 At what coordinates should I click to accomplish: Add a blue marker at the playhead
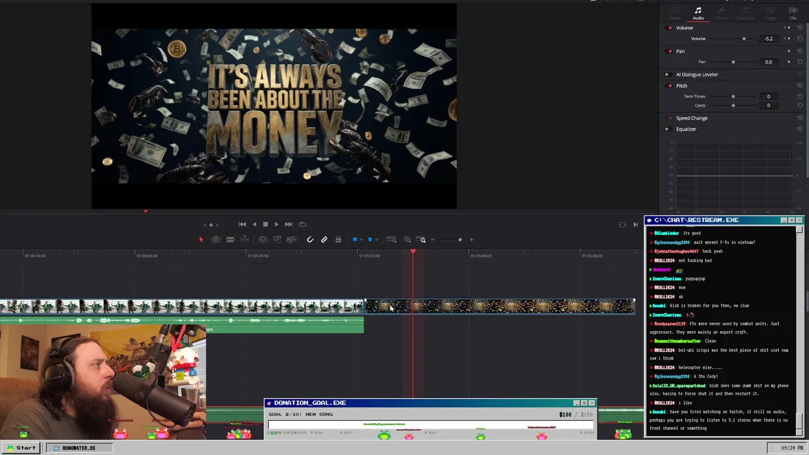370,240
